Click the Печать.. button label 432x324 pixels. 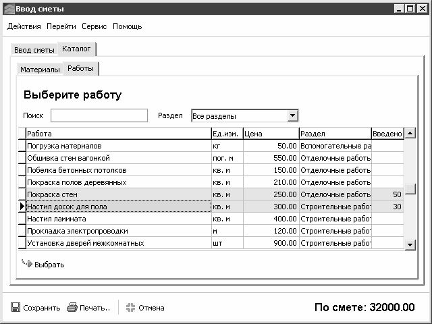pos(94,308)
